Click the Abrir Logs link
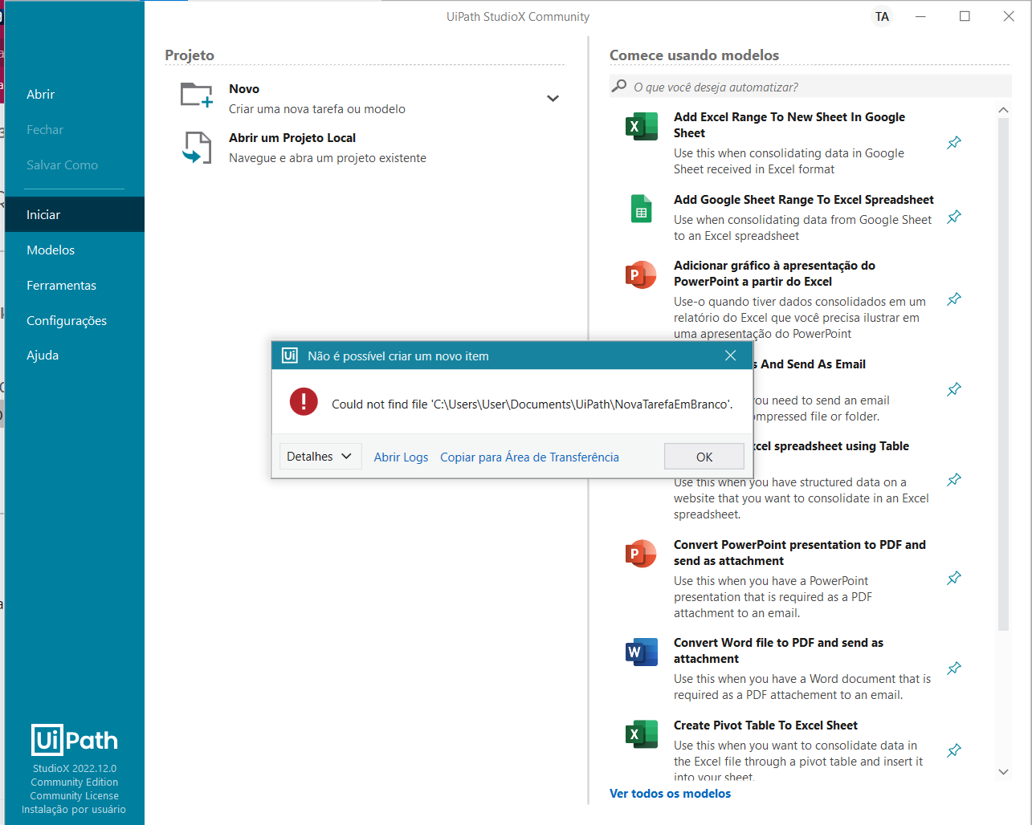The image size is (1032, 825). click(401, 457)
